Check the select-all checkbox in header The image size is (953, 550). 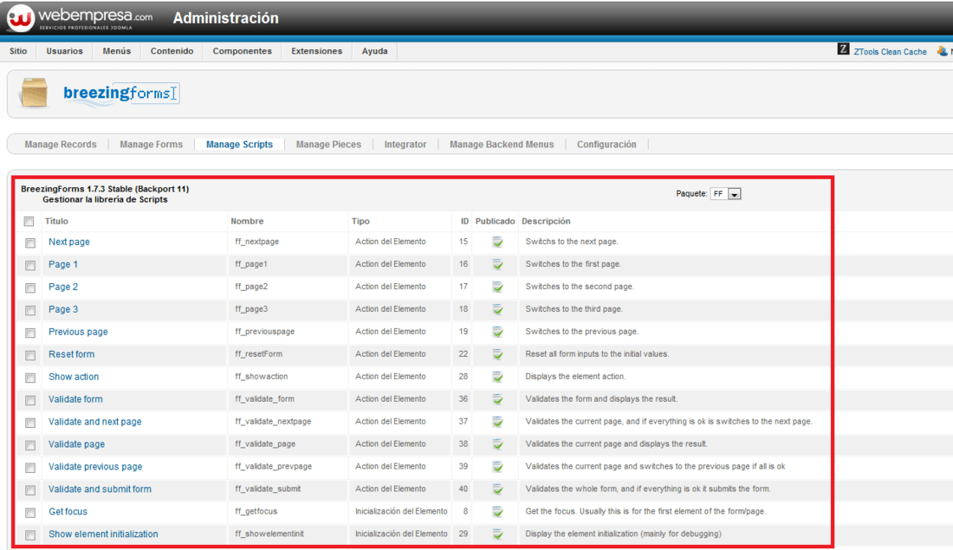(x=29, y=221)
